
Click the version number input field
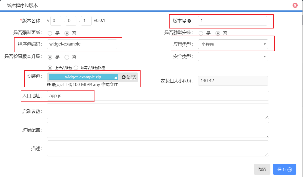click(232, 21)
